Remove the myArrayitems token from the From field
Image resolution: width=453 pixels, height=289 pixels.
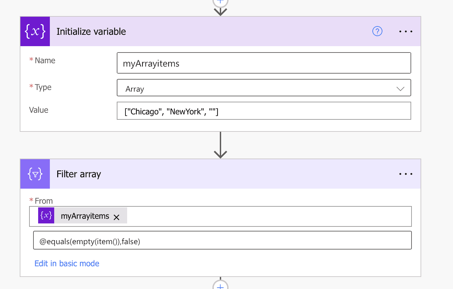pyautogui.click(x=116, y=217)
